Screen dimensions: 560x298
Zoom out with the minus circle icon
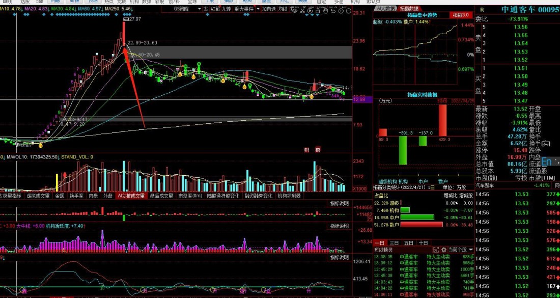[x=349, y=10]
